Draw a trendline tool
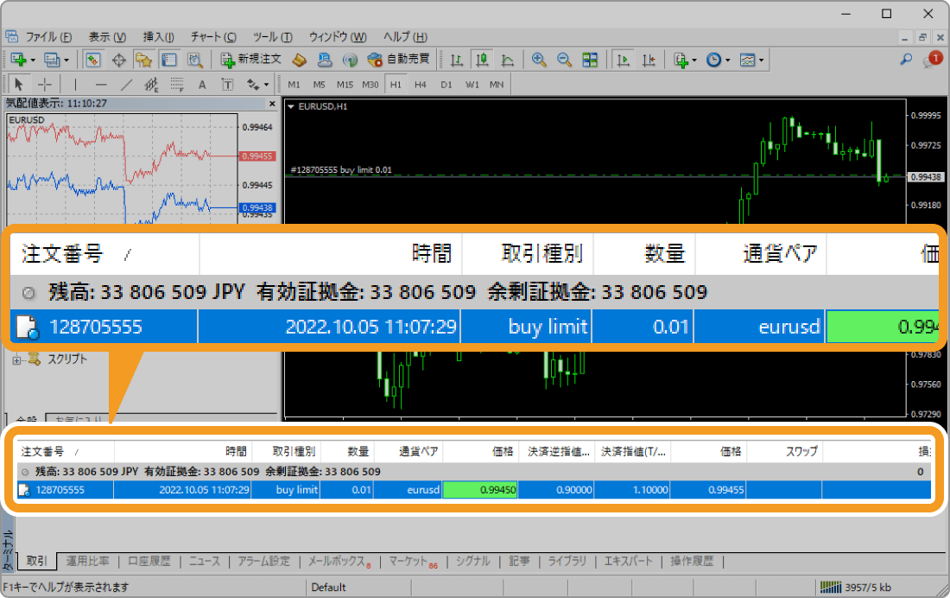This screenshot has height=598, width=950. [126, 85]
